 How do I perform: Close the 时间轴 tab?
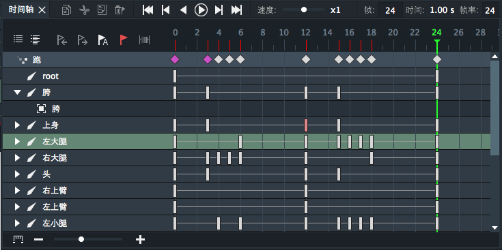pyautogui.click(x=42, y=10)
